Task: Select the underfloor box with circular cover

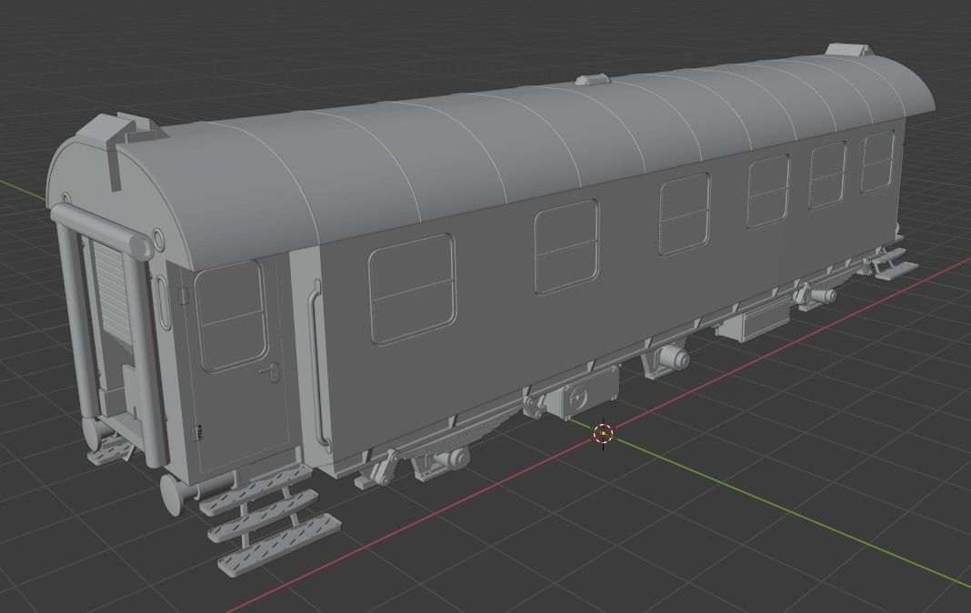Action: 582,393
